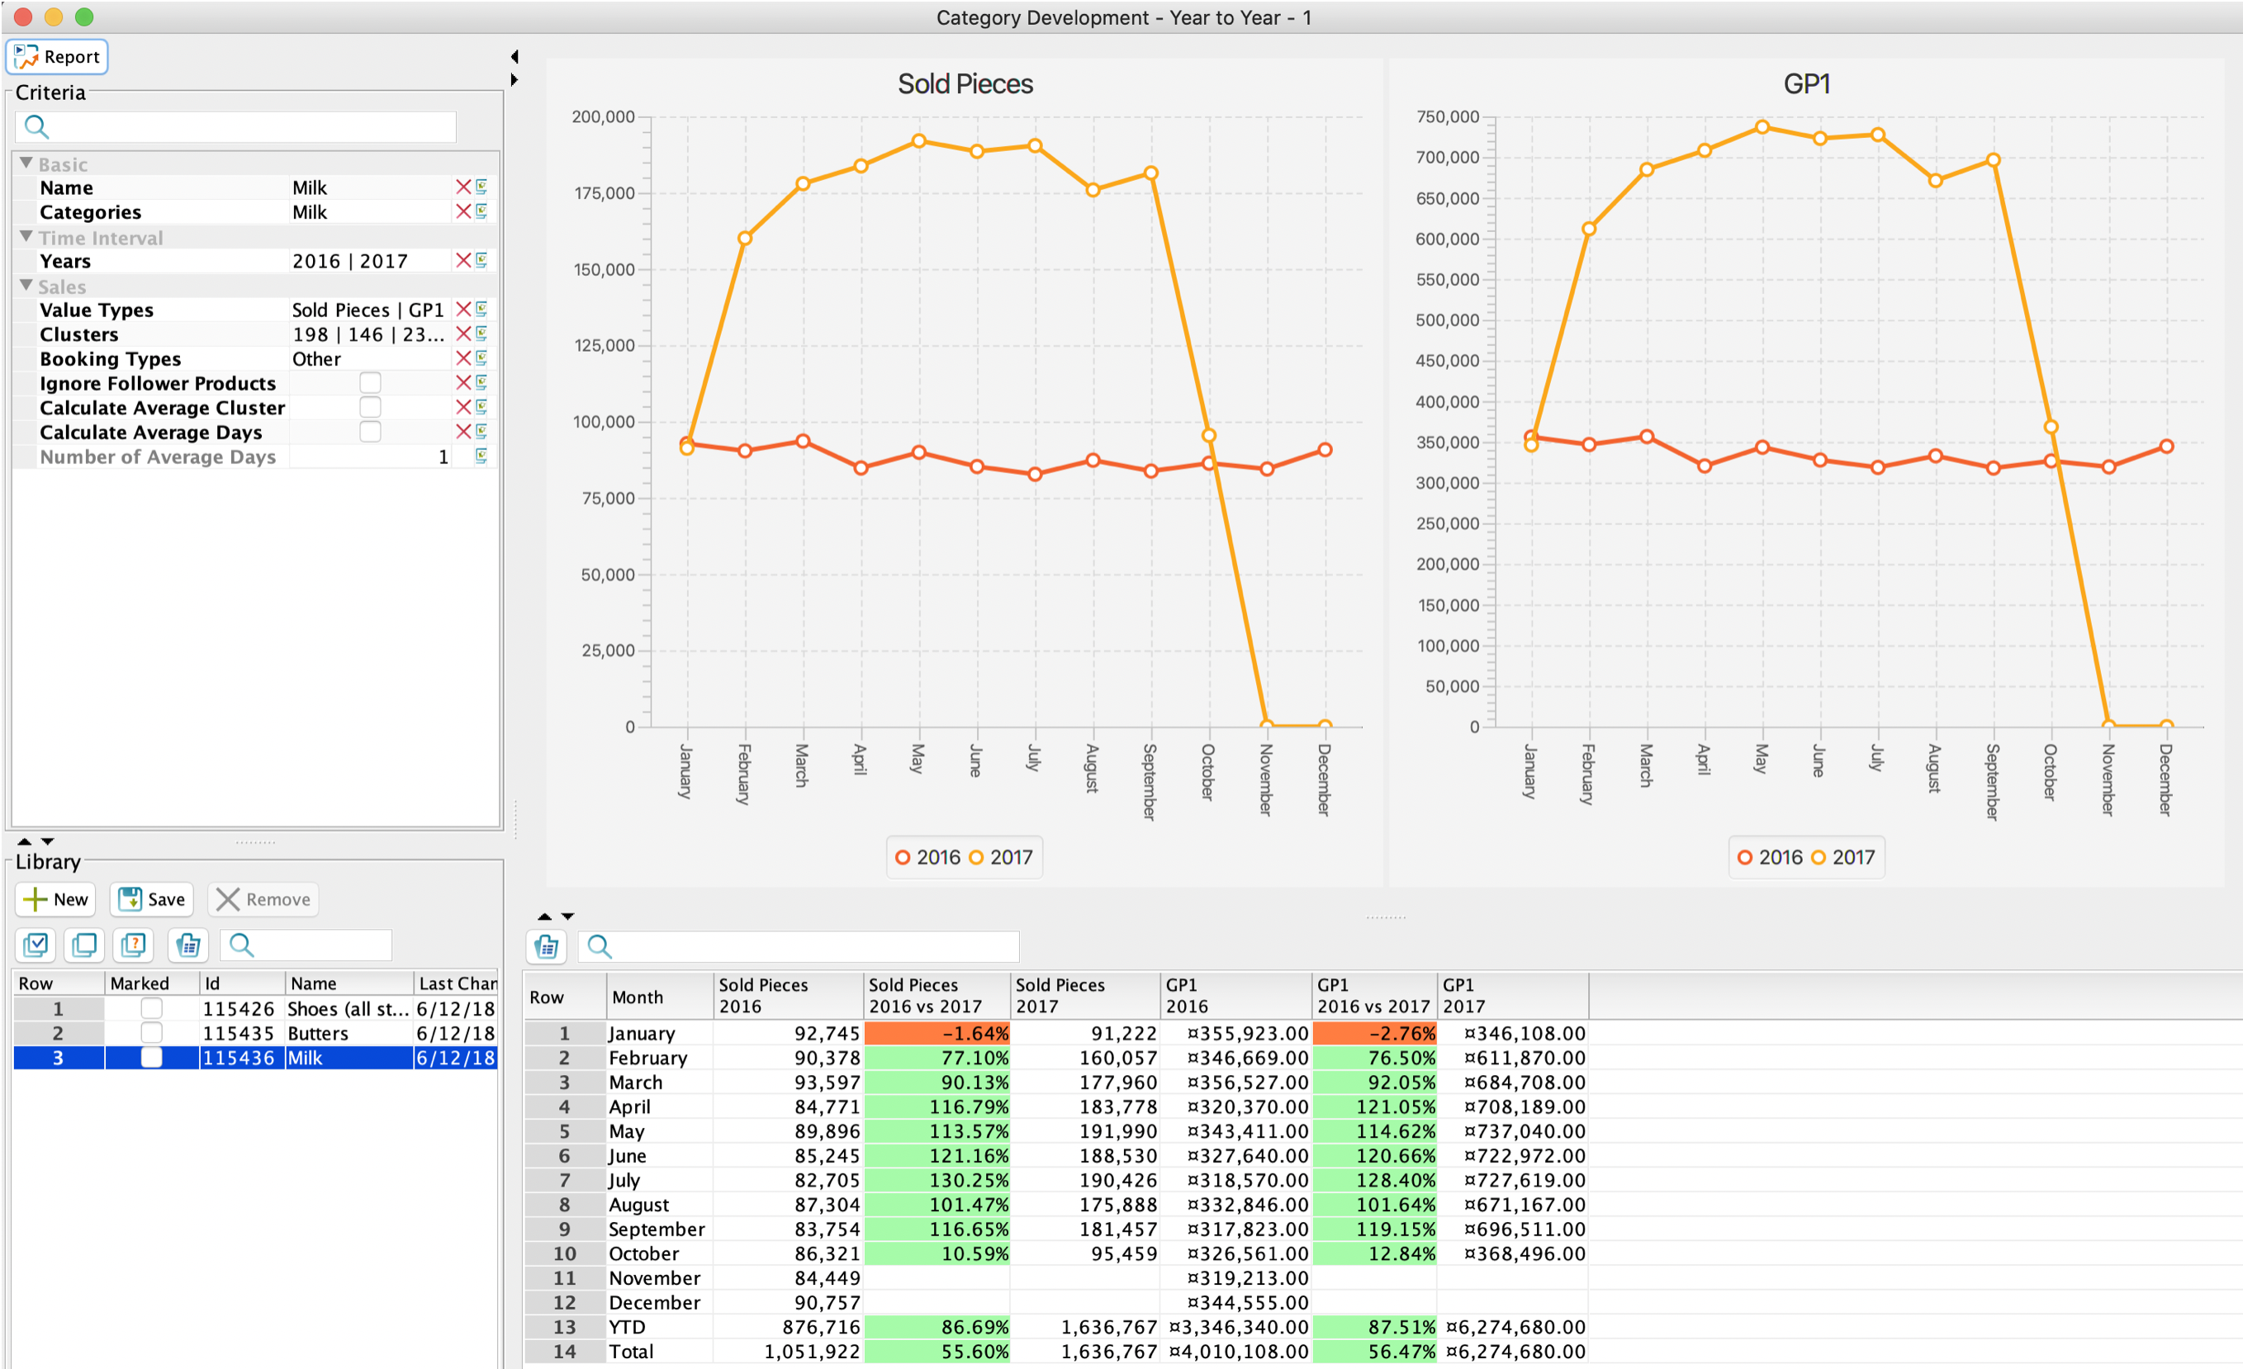
Task: Save the current library entry
Action: click(x=152, y=899)
